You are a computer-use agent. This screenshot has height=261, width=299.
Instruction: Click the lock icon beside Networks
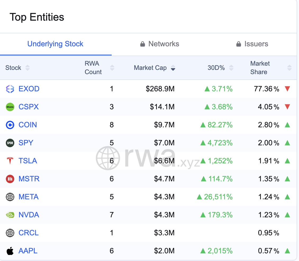(x=142, y=44)
